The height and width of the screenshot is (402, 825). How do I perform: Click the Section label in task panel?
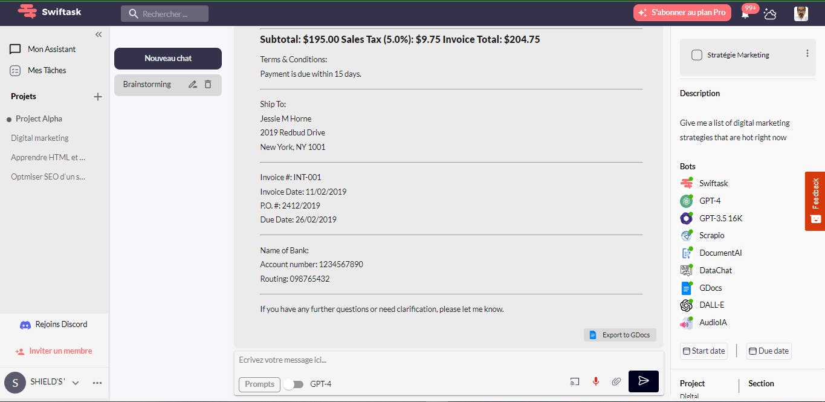click(x=762, y=383)
